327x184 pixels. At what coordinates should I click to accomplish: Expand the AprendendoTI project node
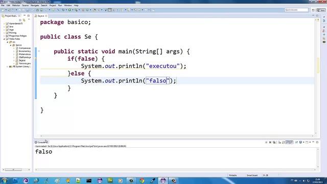click(x=4, y=24)
